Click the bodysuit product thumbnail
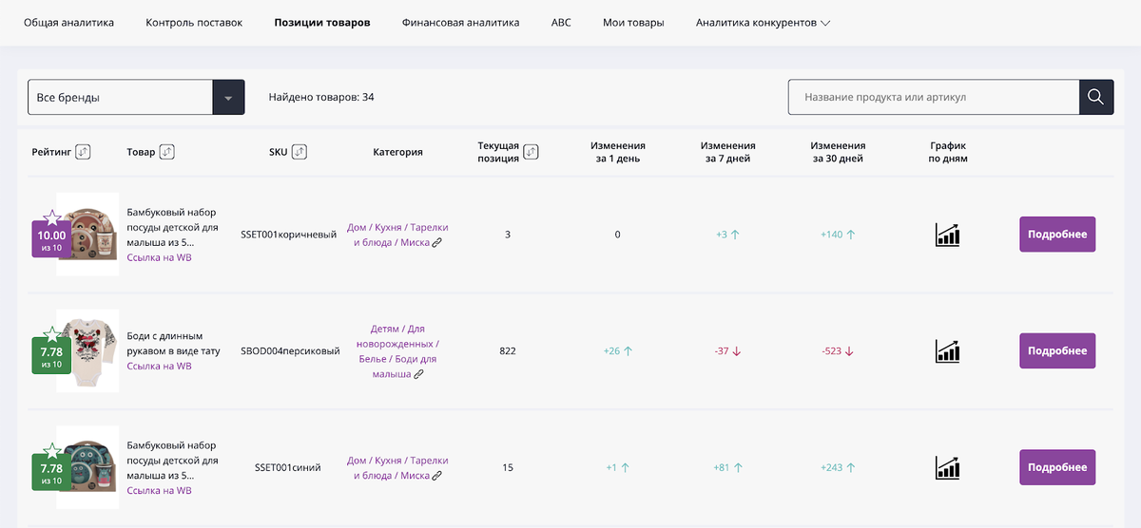The width and height of the screenshot is (1141, 528). click(88, 350)
